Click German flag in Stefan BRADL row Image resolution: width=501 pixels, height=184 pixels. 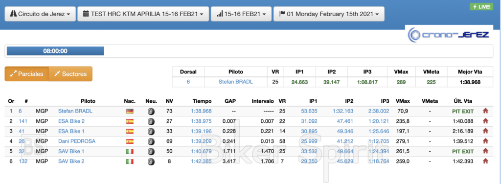pyautogui.click(x=130, y=112)
